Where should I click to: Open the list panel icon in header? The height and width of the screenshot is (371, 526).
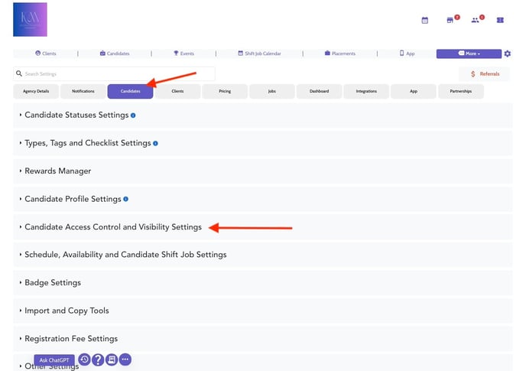[500, 20]
